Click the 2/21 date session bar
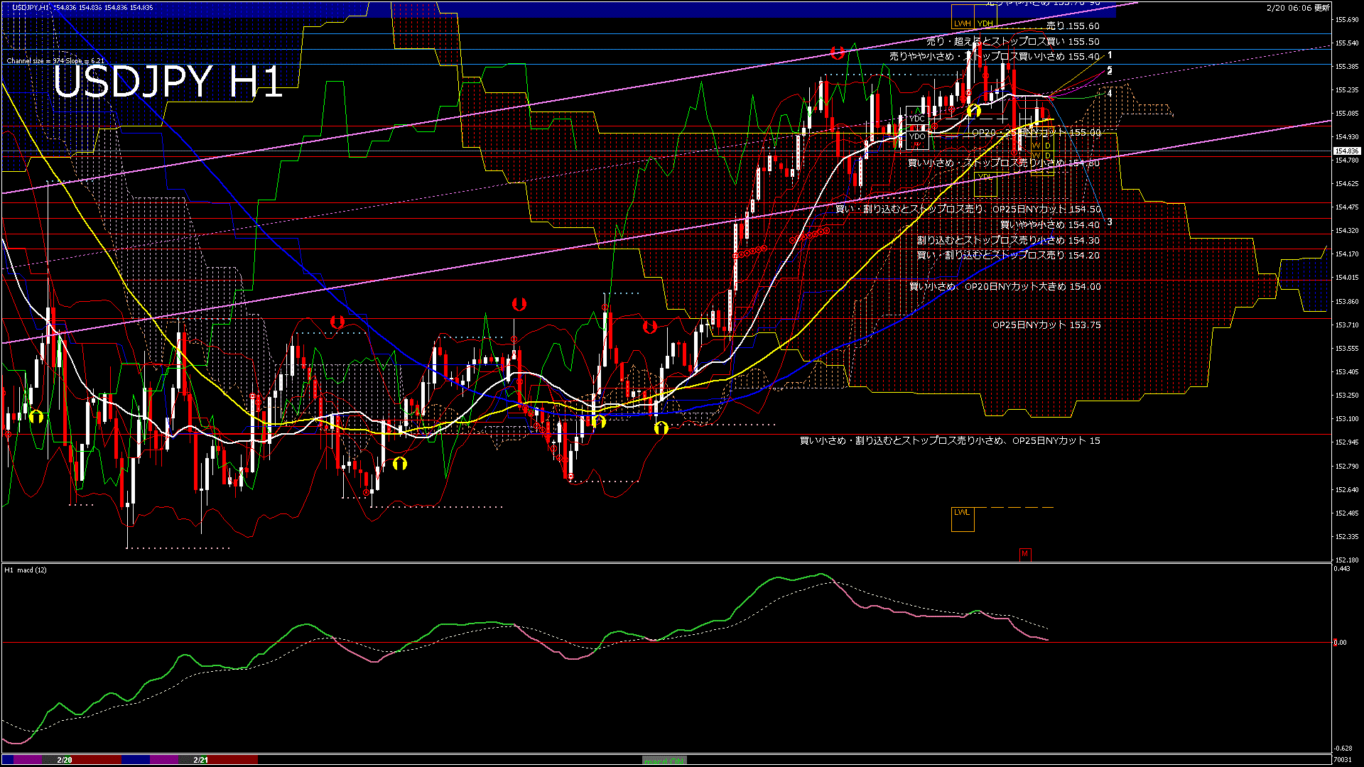1364x767 pixels. tap(201, 760)
